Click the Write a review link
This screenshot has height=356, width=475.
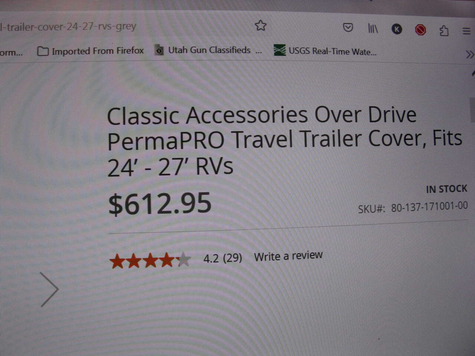pos(288,256)
